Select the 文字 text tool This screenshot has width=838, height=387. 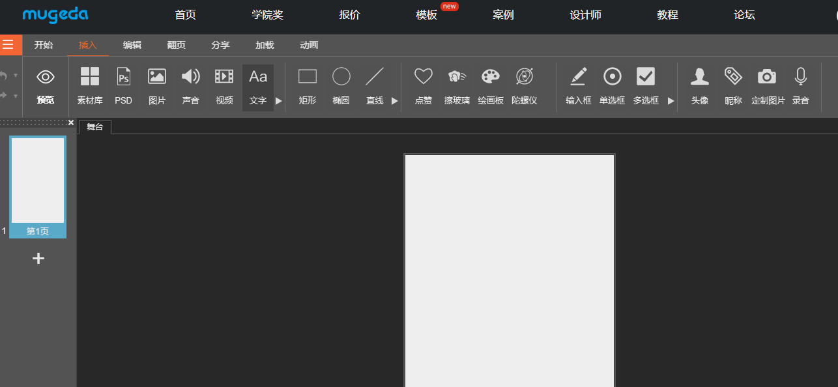click(x=258, y=87)
